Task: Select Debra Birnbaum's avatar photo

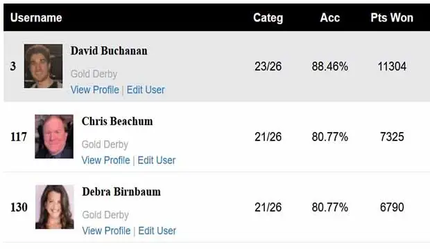Action: (x=55, y=207)
